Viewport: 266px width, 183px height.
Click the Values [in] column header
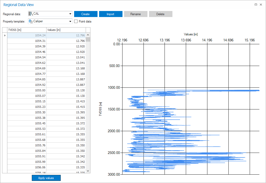[x=66, y=30]
